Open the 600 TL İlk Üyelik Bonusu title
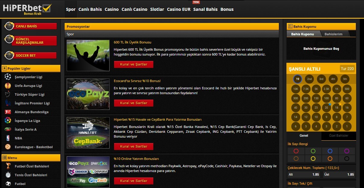Image resolution: width=364 pixels, height=188 pixels. tap(133, 42)
